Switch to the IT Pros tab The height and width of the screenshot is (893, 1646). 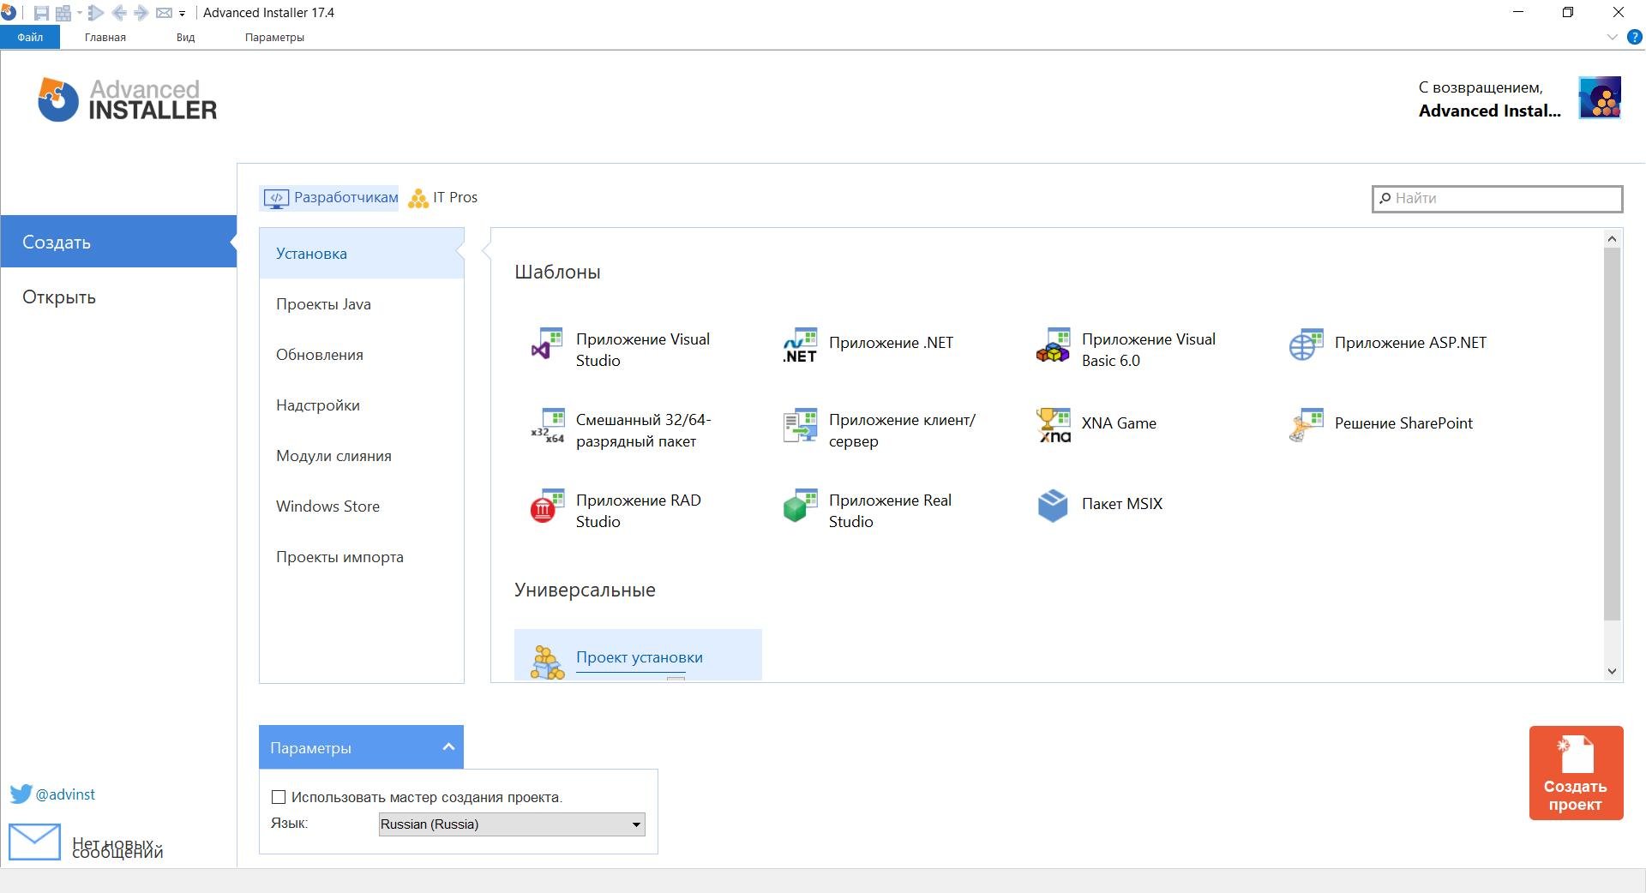point(443,198)
